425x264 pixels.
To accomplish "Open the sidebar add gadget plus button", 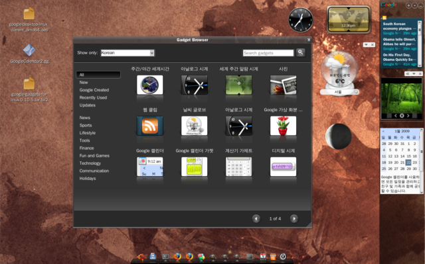I will tap(408, 5).
